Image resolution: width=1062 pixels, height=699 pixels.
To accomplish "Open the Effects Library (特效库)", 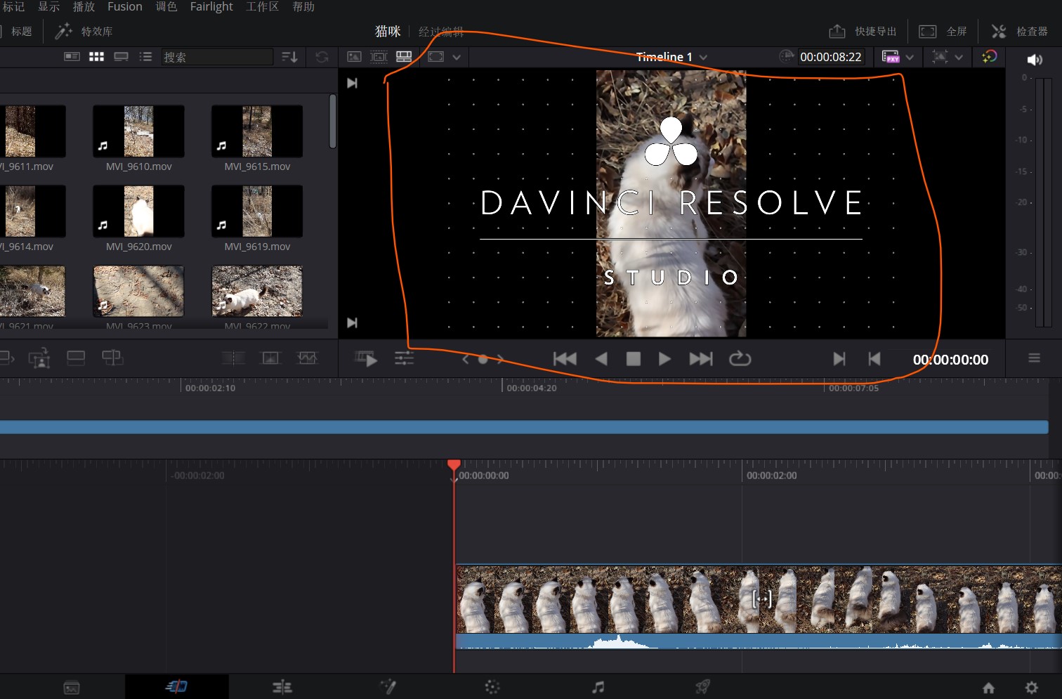I will (84, 32).
